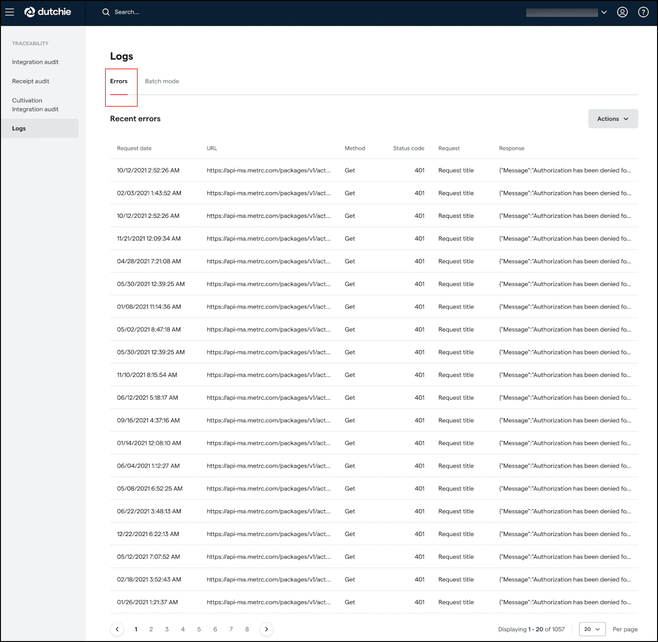This screenshot has width=658, height=642.
Task: Open the help question mark icon
Action: 643,12
